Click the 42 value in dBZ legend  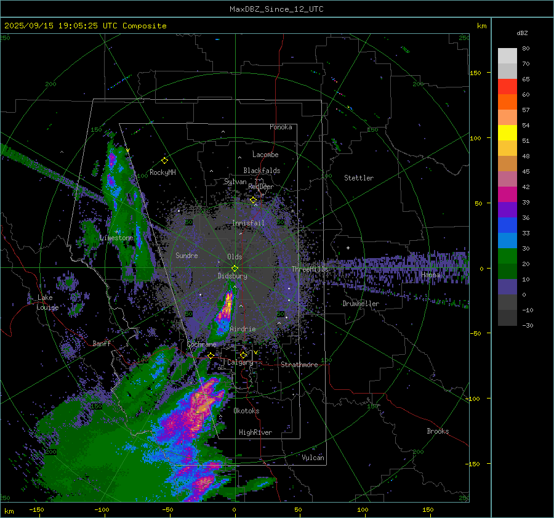526,187
